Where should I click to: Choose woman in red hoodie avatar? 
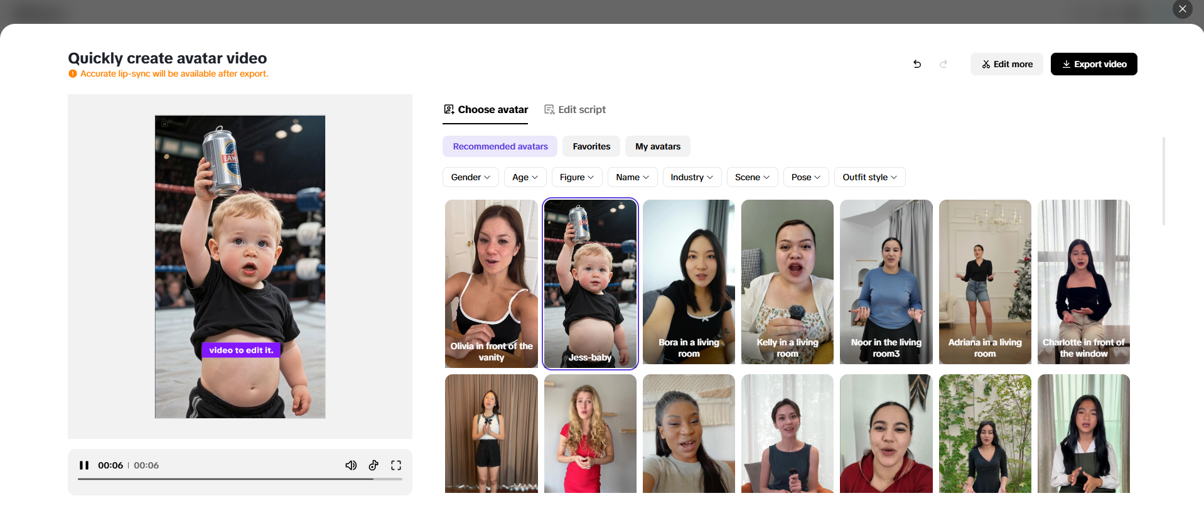pos(886,433)
